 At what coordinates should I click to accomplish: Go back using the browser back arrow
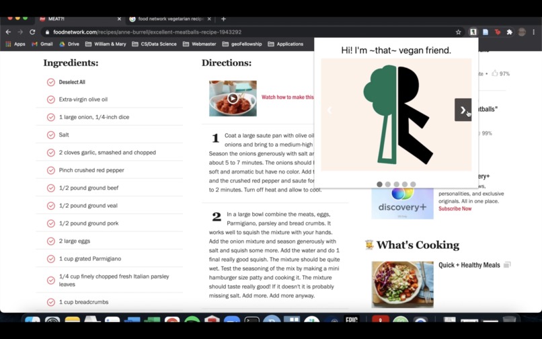[x=8, y=32]
